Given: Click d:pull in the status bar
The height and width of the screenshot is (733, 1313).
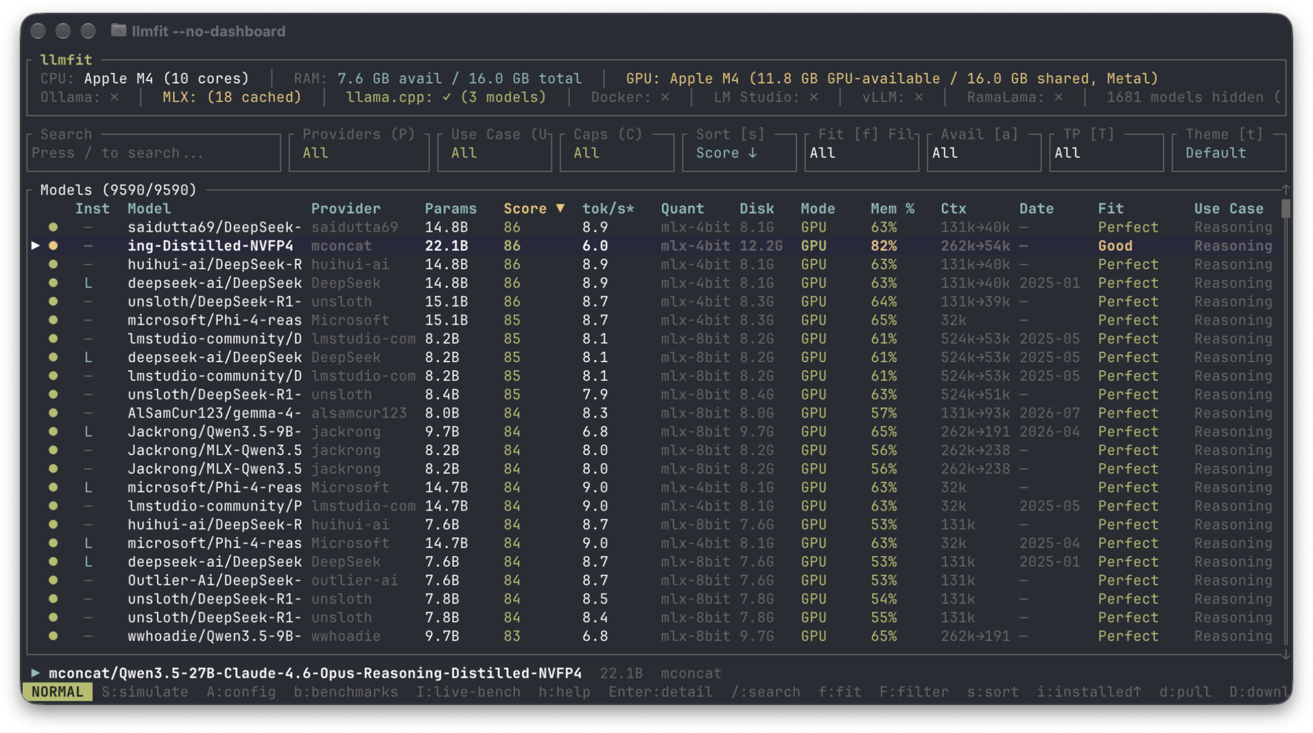Looking at the screenshot, I should coord(1185,692).
